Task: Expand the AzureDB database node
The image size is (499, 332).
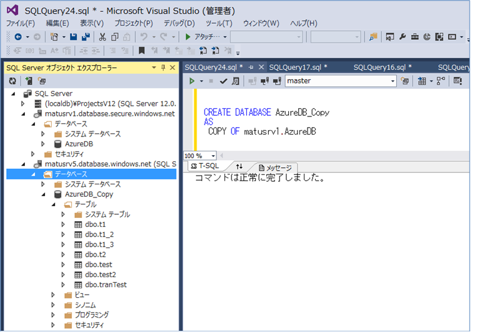Action: point(43,144)
